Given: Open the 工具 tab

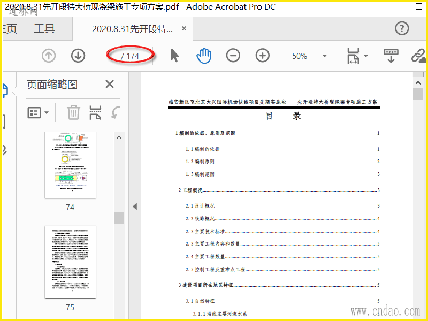Looking at the screenshot, I should [44, 29].
